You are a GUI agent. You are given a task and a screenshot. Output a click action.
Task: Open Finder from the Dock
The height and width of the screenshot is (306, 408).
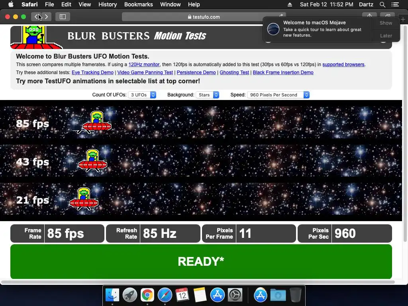coord(112,295)
